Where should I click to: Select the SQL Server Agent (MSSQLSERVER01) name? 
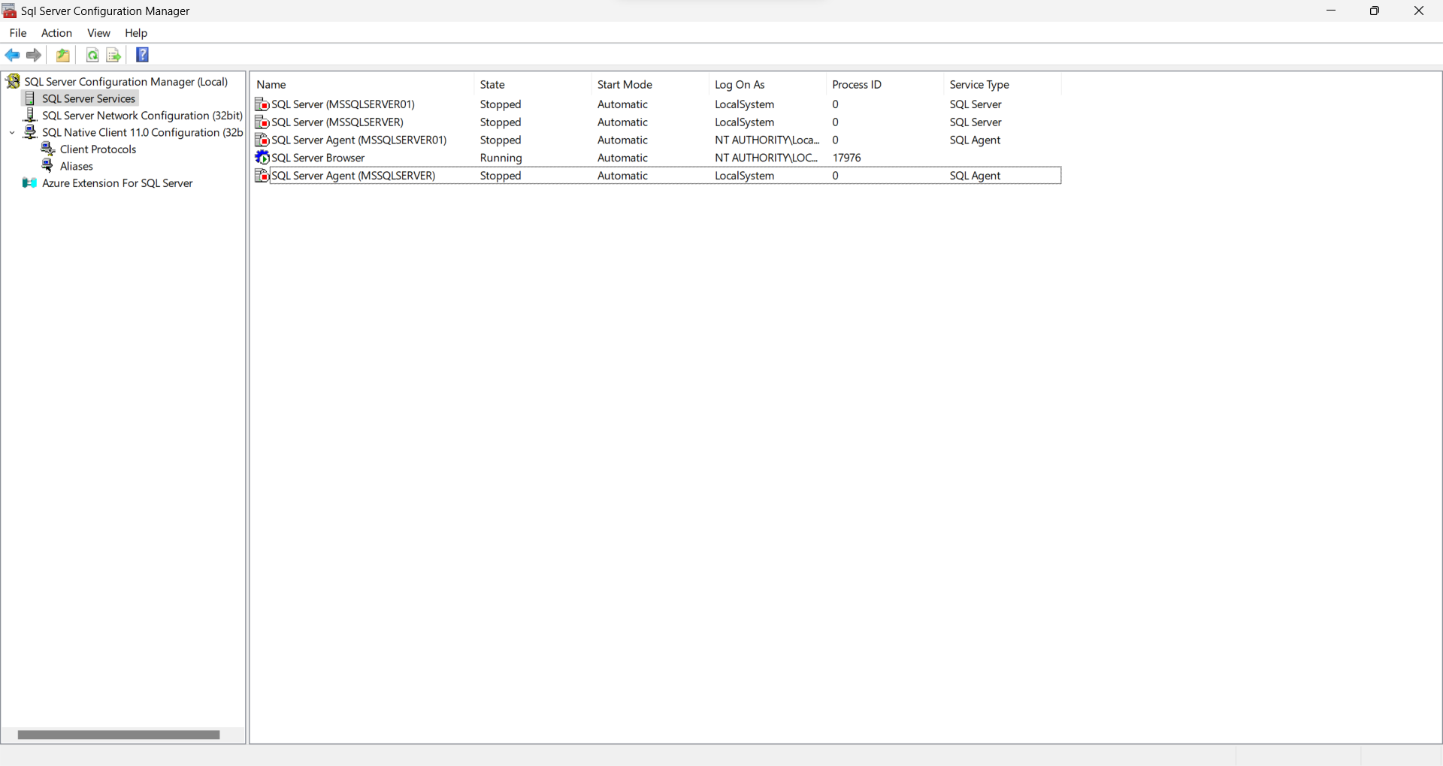click(x=359, y=140)
